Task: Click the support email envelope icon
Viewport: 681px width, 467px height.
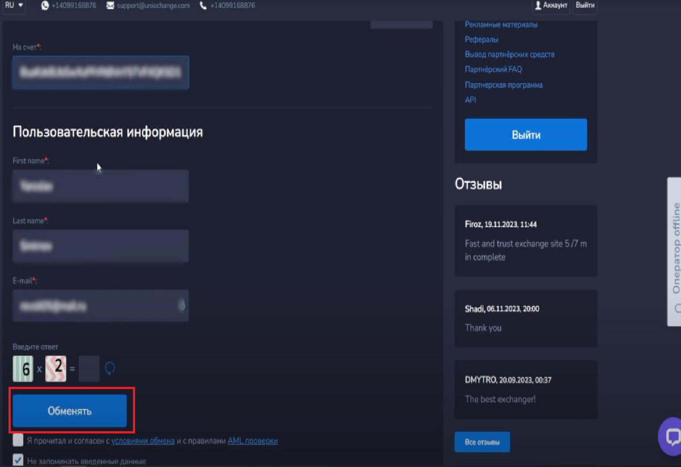Action: pos(110,5)
